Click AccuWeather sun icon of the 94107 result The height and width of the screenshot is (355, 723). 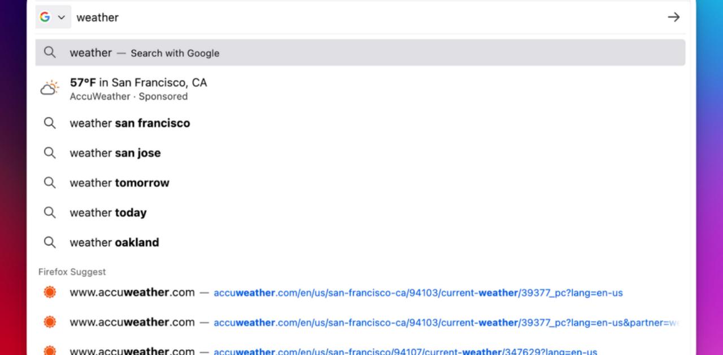coord(50,350)
